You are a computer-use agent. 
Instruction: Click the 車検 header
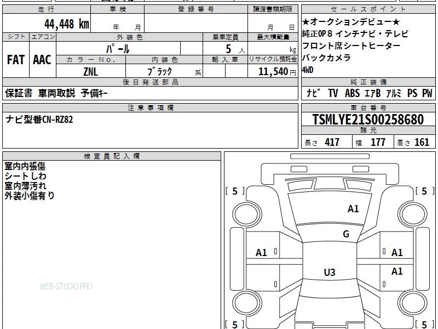pos(118,9)
